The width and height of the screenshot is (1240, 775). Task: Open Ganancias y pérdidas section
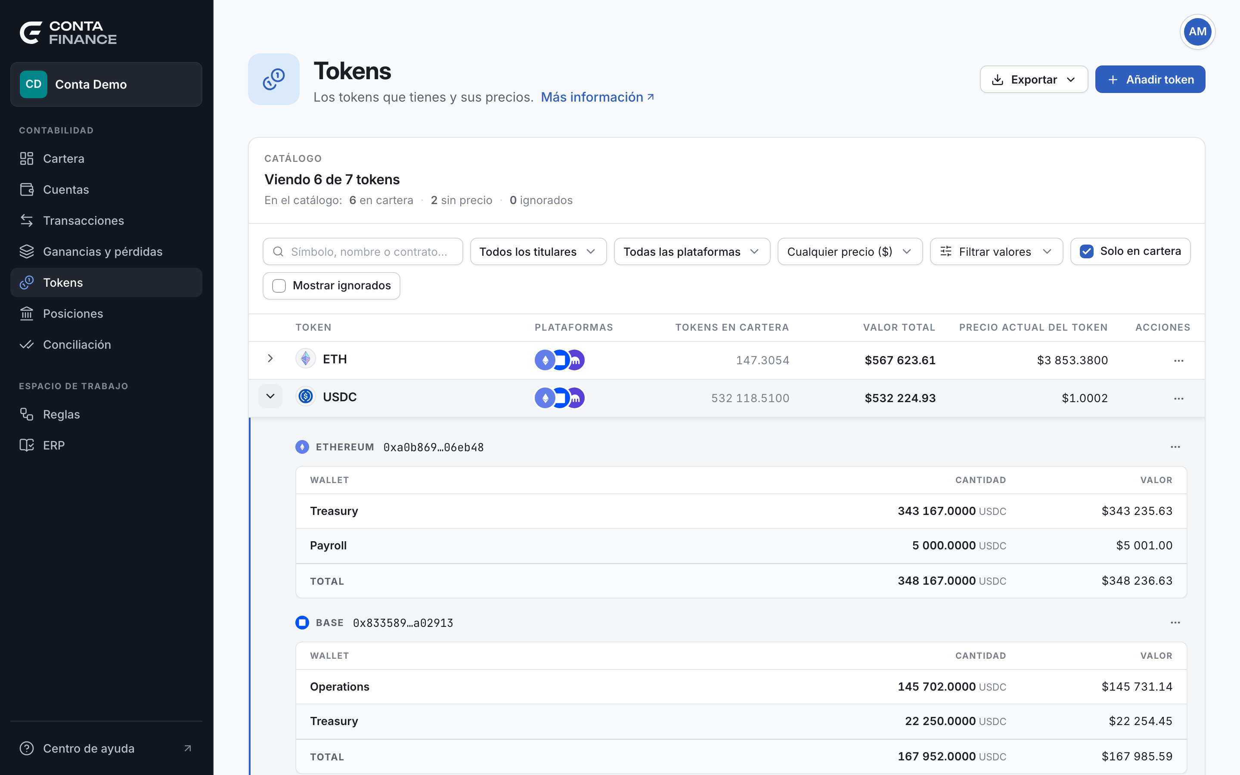[106, 252]
